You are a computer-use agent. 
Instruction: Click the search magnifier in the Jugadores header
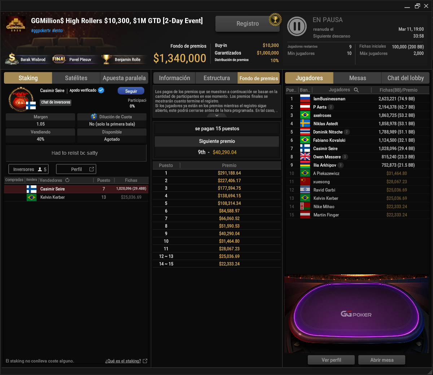pyautogui.click(x=356, y=90)
